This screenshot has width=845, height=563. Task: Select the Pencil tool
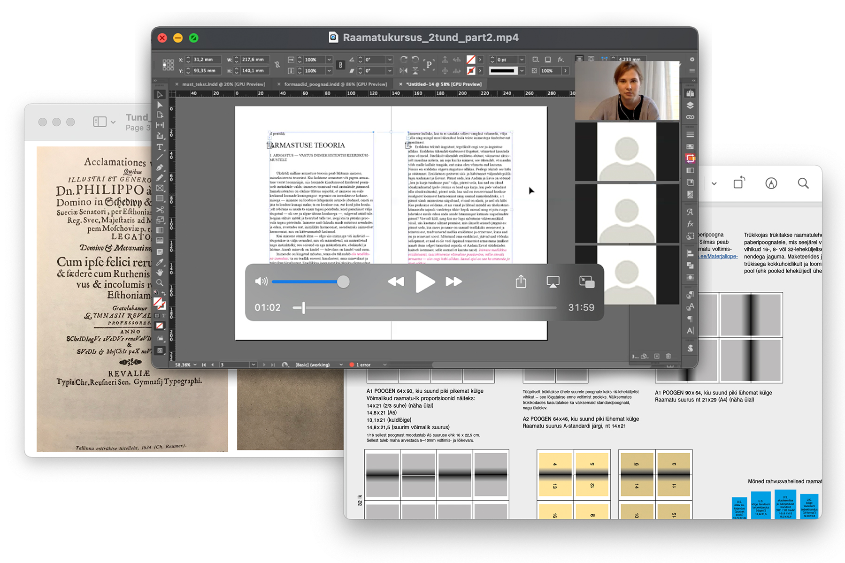[160, 178]
